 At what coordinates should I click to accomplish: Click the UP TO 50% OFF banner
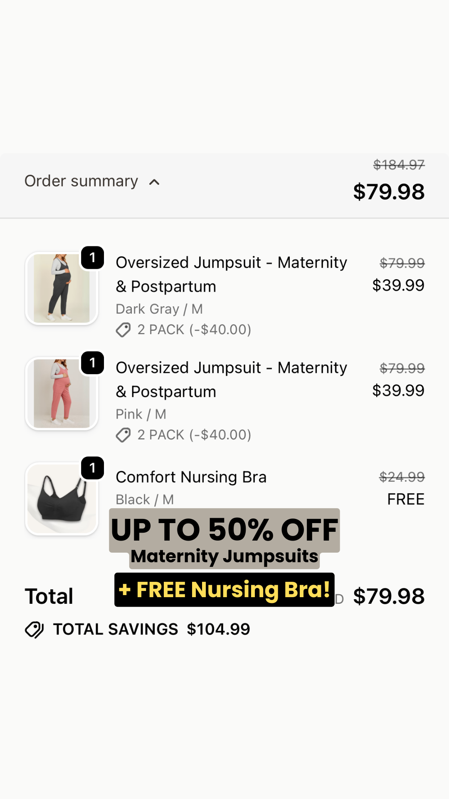pyautogui.click(x=224, y=530)
